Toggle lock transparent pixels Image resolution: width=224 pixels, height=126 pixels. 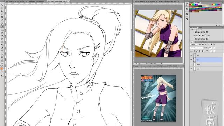[195, 51]
